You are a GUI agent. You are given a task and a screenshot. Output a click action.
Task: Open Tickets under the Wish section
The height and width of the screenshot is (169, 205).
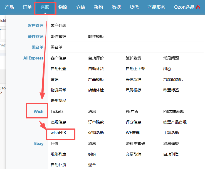click(x=57, y=111)
